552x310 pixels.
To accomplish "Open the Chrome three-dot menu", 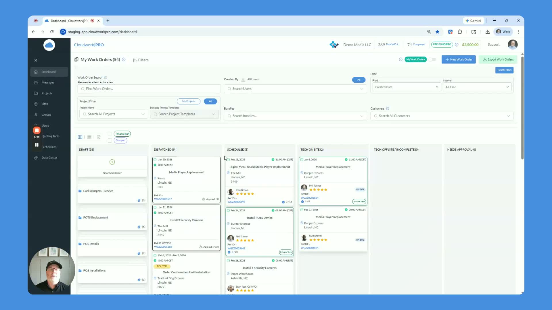I will 519,32.
